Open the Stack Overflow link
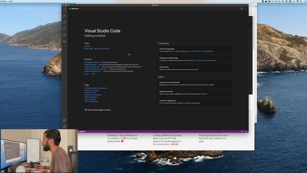 pyautogui.click(x=90, y=99)
